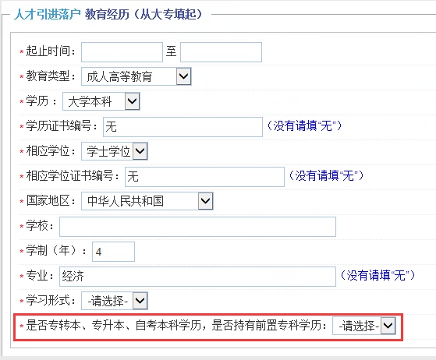Click the arrow beside 学士学位
The width and height of the screenshot is (436, 360).
pos(140,151)
